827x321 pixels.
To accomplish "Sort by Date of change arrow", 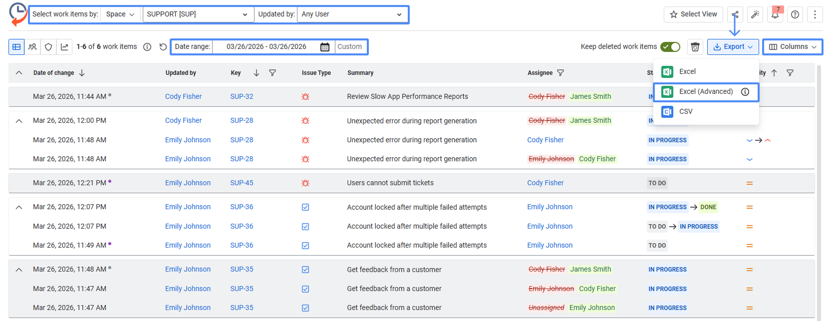I will (82, 73).
